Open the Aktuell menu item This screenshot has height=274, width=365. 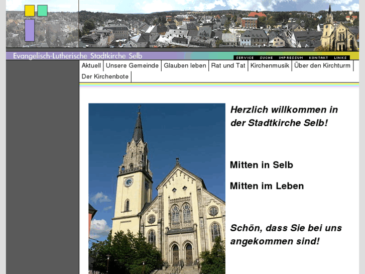pyautogui.click(x=91, y=65)
